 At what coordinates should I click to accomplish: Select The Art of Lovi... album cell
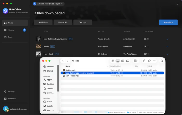point(130,54)
